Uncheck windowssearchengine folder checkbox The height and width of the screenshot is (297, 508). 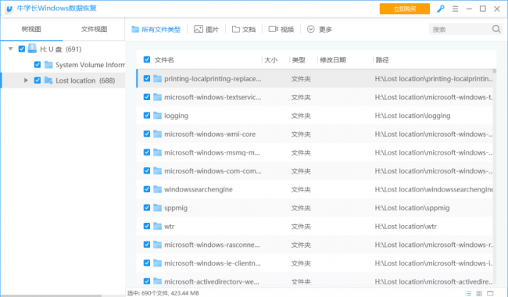[x=147, y=189]
